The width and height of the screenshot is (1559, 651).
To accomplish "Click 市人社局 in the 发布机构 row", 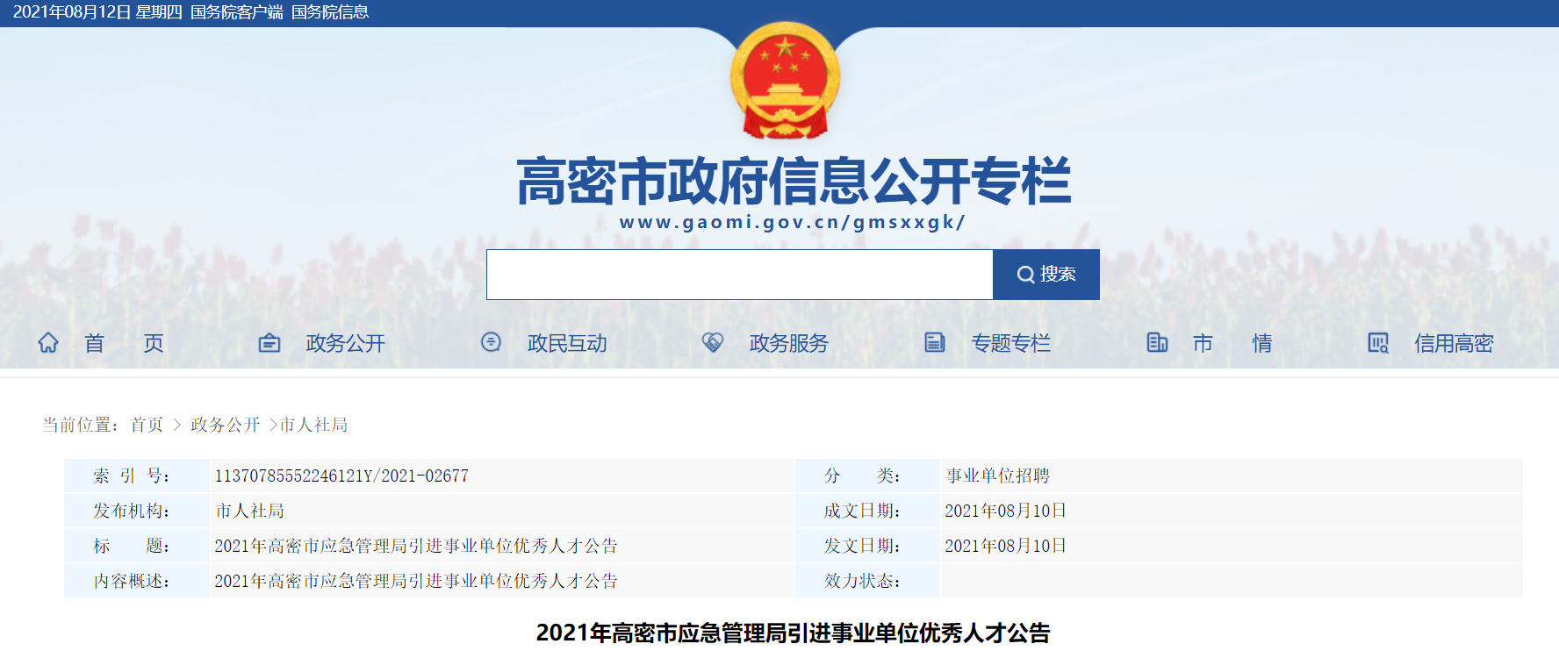I will pos(249,511).
